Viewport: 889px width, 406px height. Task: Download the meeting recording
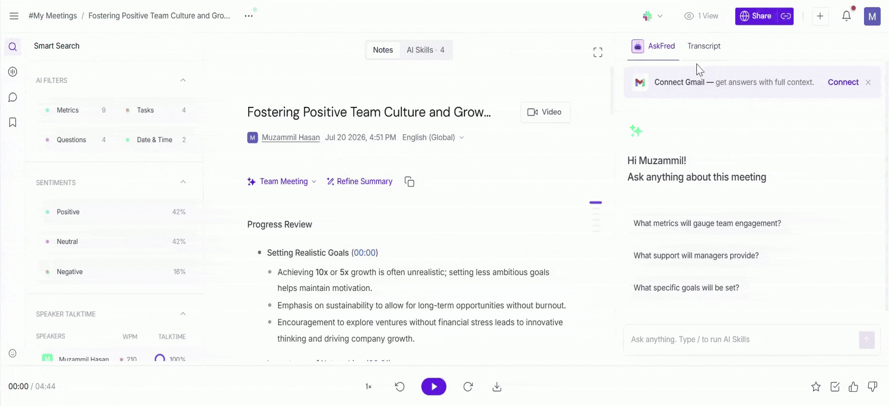point(497,387)
